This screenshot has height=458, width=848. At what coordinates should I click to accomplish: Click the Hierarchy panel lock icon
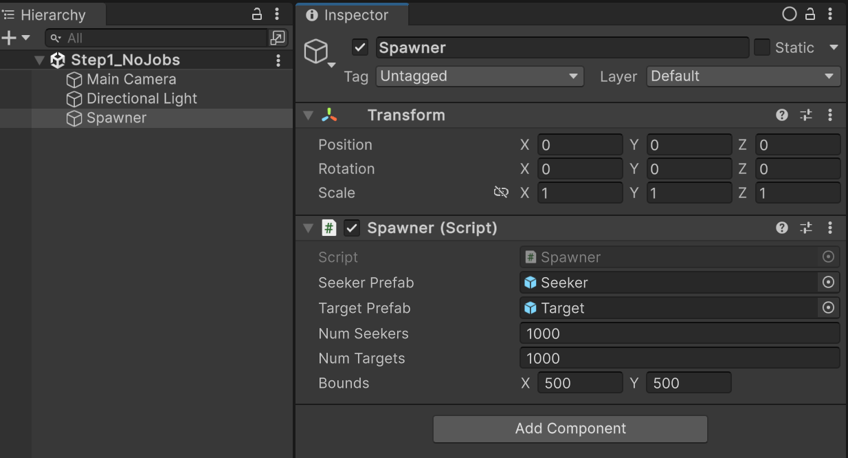(x=257, y=14)
